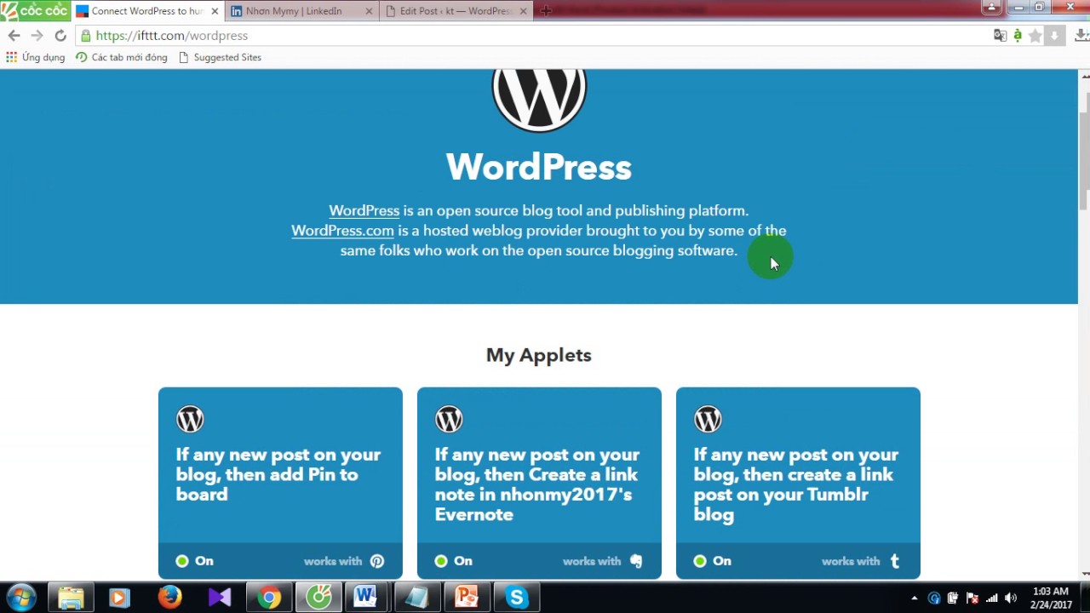The height and width of the screenshot is (613, 1090).
Task: Open the Cốc Cốc browser taskbar icon
Action: (319, 598)
